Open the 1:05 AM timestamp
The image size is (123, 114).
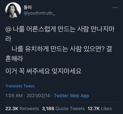point(14,96)
